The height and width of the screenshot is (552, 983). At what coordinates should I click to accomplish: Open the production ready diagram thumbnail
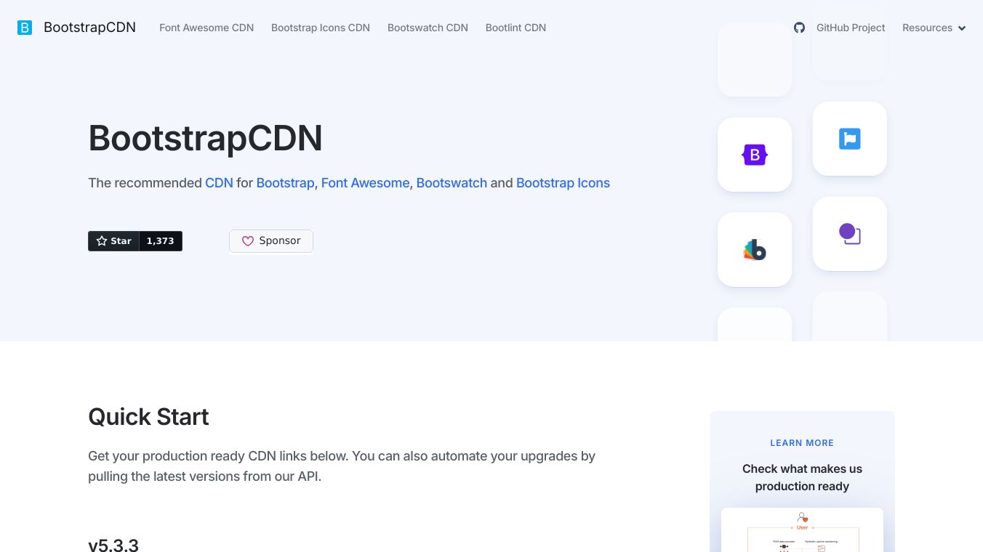click(x=802, y=529)
